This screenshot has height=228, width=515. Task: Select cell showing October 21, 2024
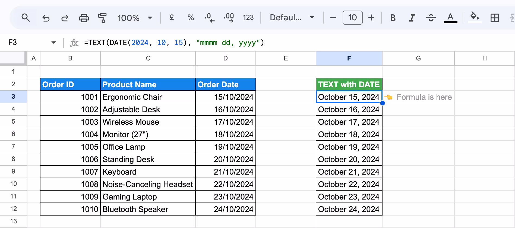pyautogui.click(x=349, y=172)
